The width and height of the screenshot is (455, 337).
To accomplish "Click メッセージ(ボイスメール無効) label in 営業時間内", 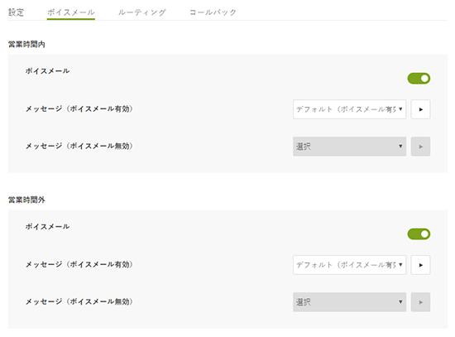I will 79,146.
